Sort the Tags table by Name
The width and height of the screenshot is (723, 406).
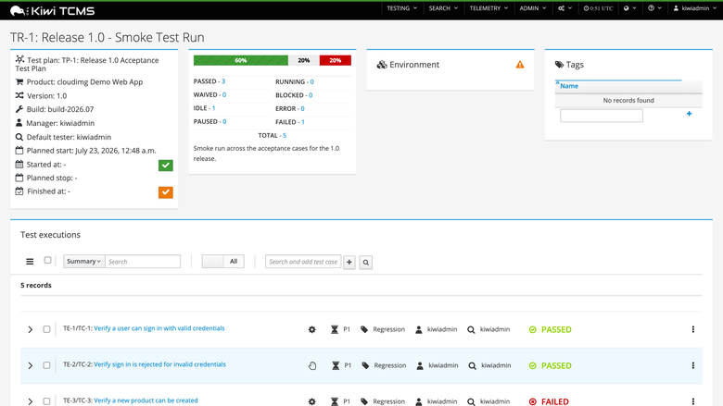569,86
